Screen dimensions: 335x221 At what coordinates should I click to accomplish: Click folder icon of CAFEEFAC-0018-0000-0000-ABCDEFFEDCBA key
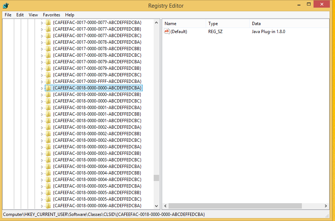[x=48, y=88]
